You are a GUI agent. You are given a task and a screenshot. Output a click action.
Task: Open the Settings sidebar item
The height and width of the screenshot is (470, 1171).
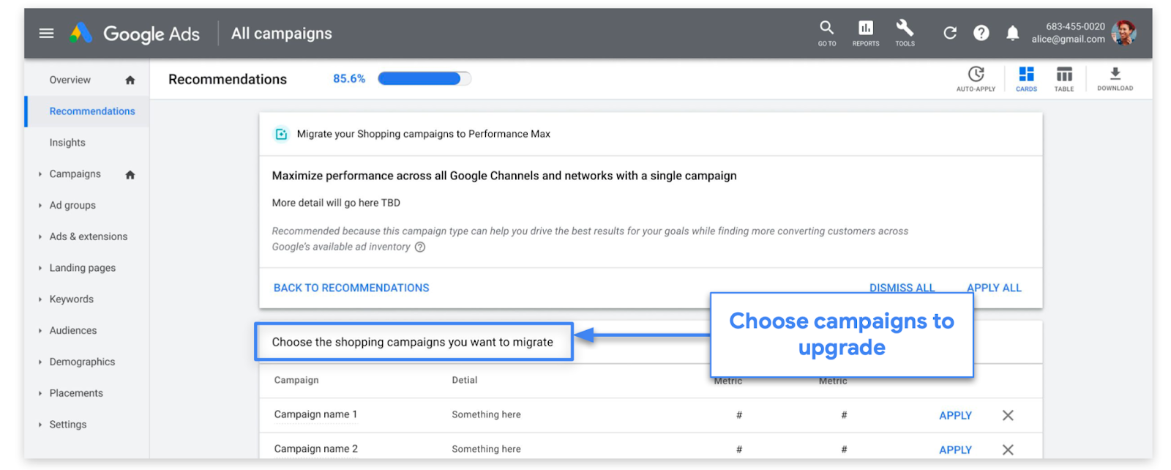68,425
